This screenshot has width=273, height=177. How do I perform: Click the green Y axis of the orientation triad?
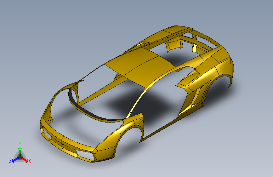(20, 152)
